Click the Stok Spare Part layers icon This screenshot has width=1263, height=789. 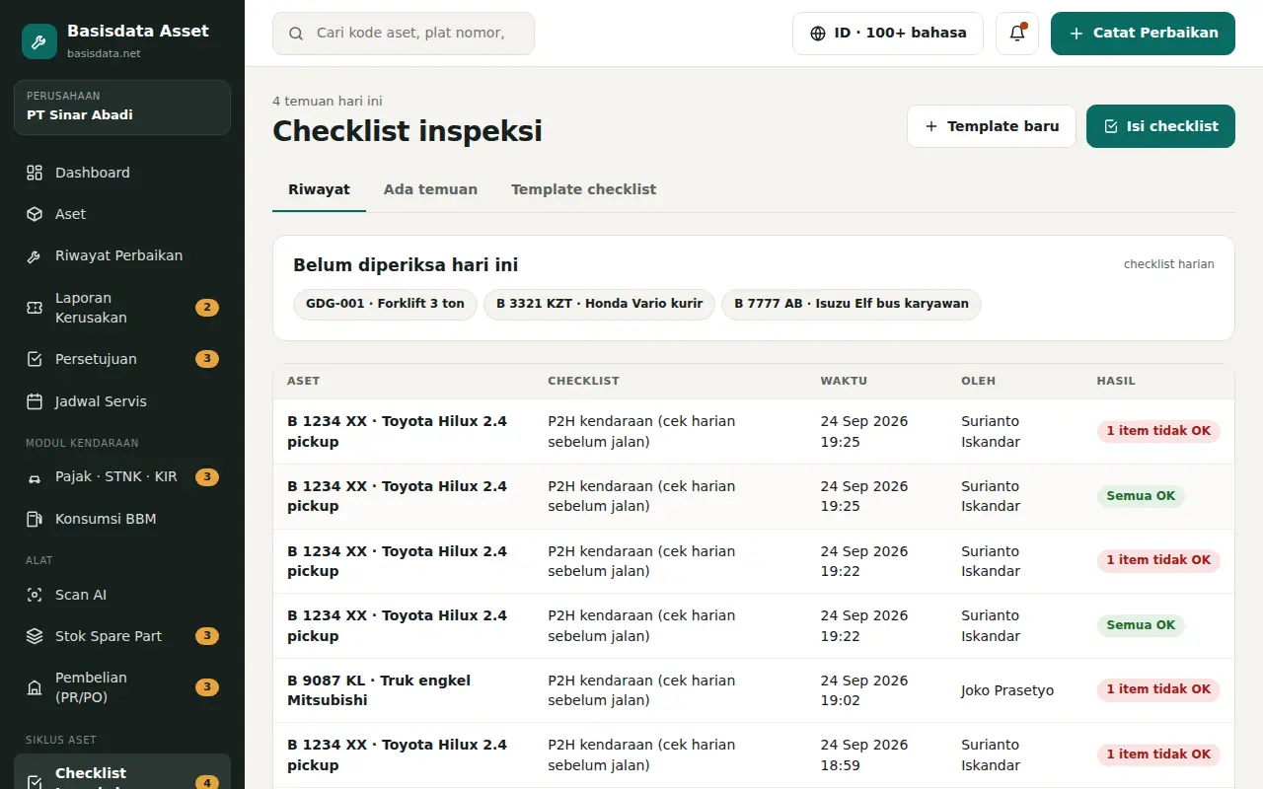35,636
